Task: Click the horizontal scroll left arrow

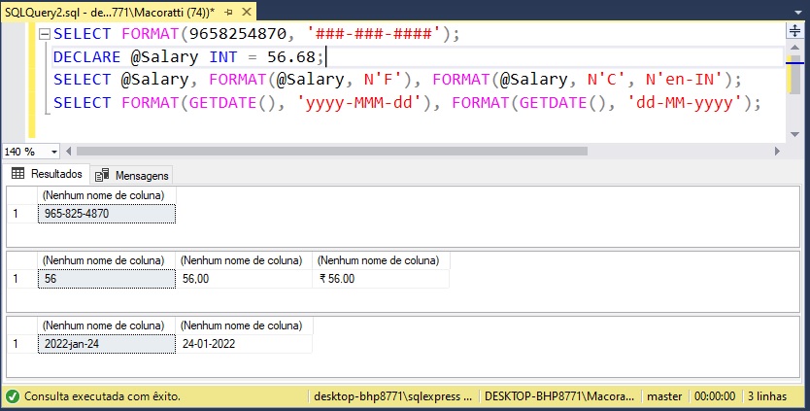Action: (x=69, y=152)
